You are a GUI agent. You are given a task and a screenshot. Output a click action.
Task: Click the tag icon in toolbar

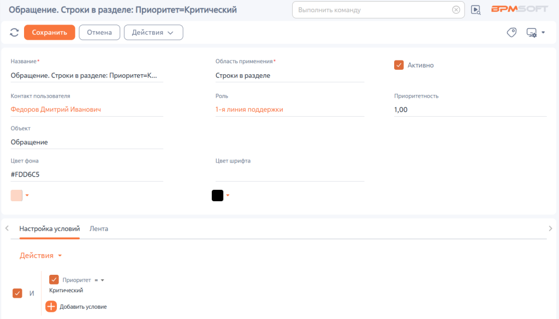512,32
